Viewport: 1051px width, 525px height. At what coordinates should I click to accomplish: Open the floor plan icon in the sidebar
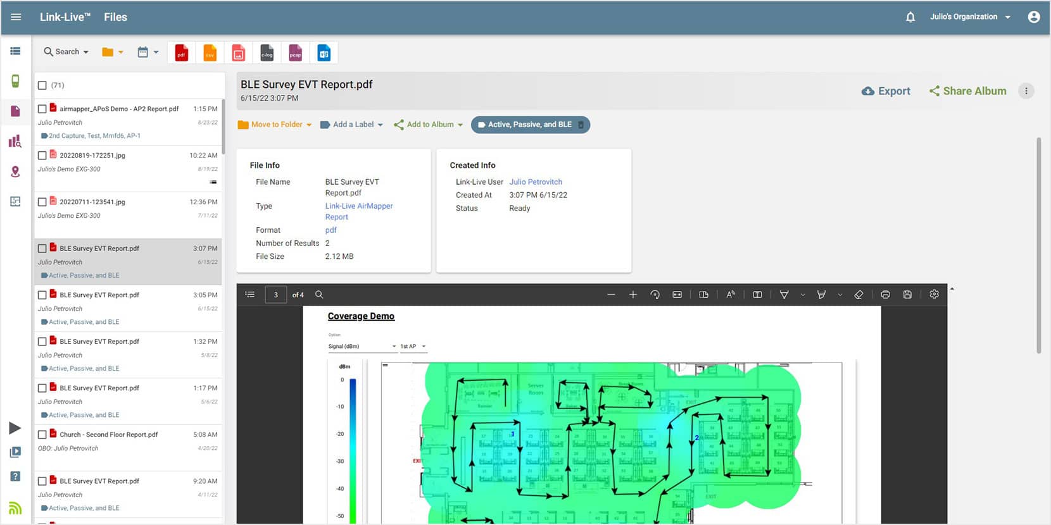pyautogui.click(x=15, y=202)
